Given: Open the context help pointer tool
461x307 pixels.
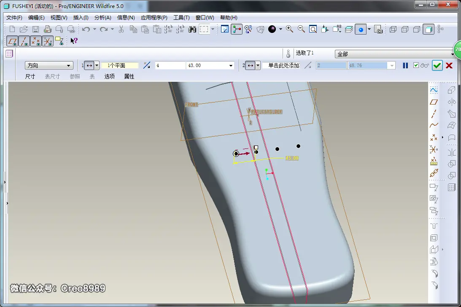Looking at the screenshot, I should pos(74,41).
